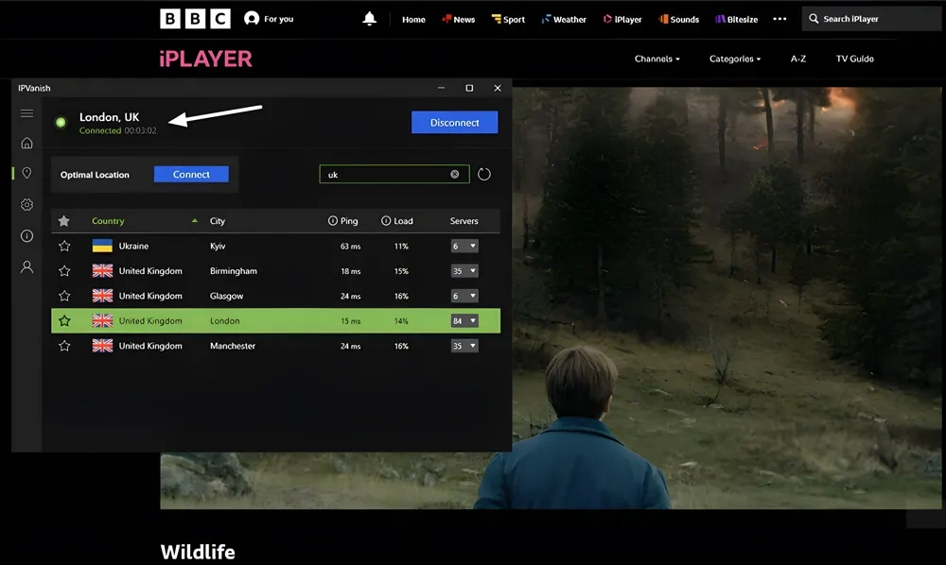Minimize the IPVanish window
The height and width of the screenshot is (565, 946).
(441, 88)
